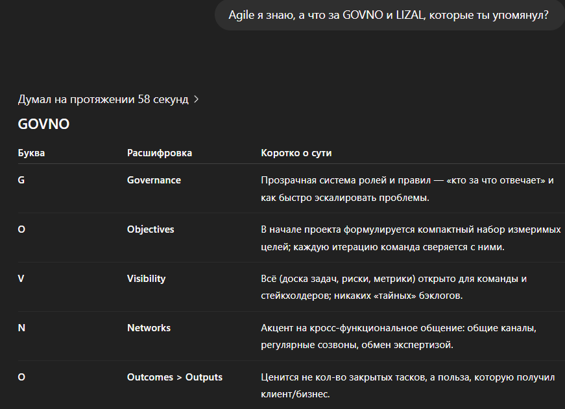Click the Governance description about roles and rules
The height and width of the screenshot is (409, 565).
(407, 189)
